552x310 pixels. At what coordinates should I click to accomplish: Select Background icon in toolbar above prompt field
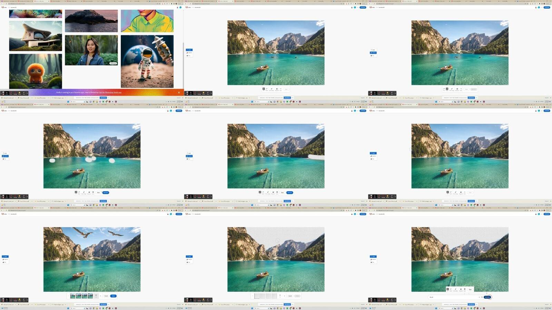pos(461,290)
